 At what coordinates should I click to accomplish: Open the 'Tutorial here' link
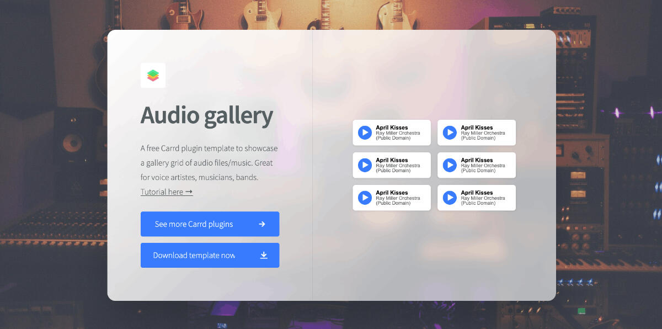click(x=167, y=192)
